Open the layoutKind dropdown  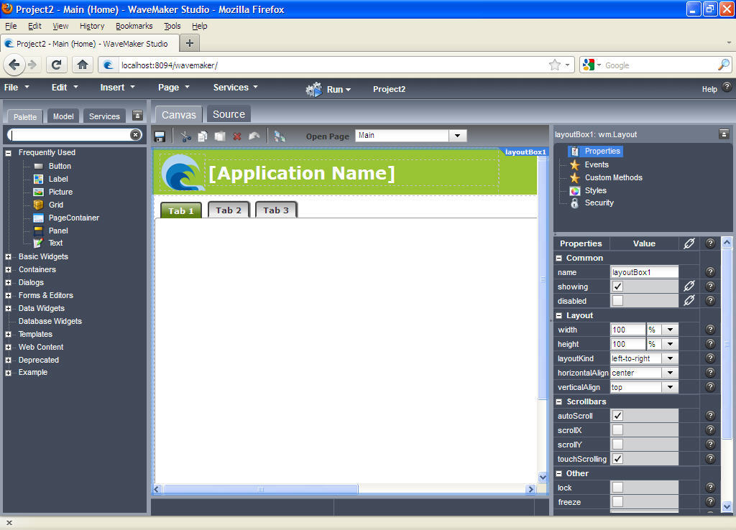pyautogui.click(x=670, y=358)
